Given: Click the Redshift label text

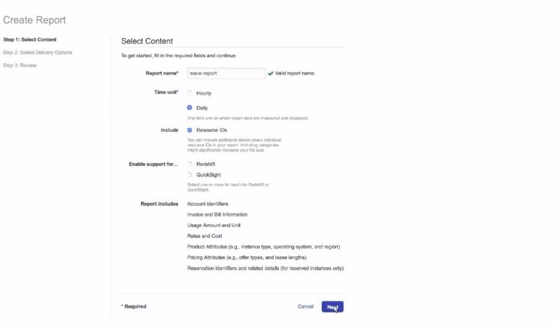Looking at the screenshot, I should pos(206,164).
